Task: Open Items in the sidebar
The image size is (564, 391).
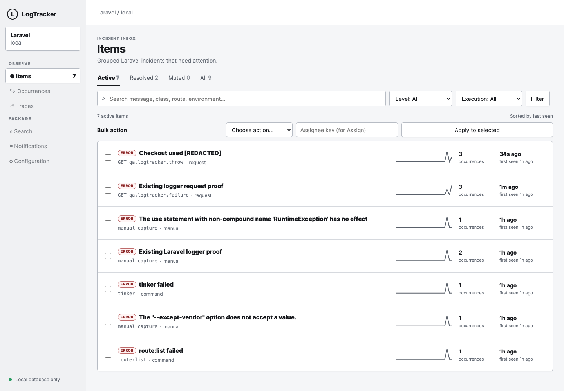Action: pos(43,76)
